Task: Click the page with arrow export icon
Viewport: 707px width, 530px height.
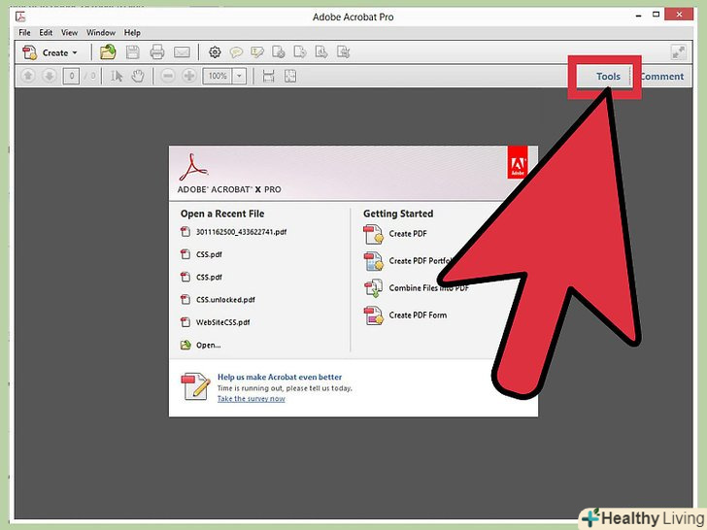Action: pos(300,52)
